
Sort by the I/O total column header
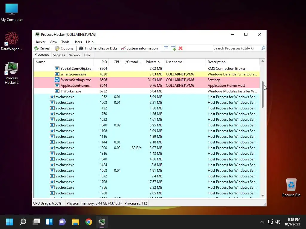133,62
